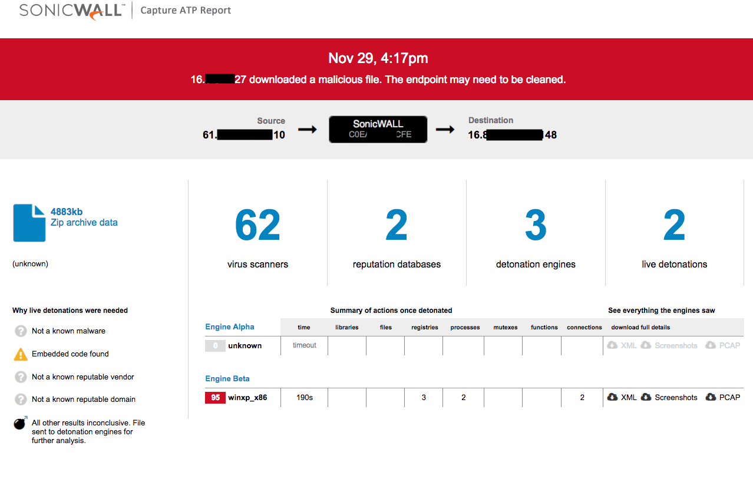This screenshot has width=753, height=482.
Task: Click the grey 0 score badge
Action: [x=215, y=346]
